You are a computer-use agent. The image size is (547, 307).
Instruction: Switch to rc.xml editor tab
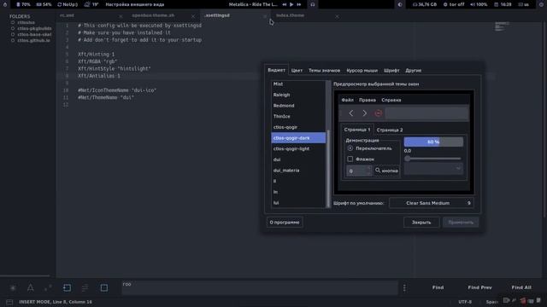coord(67,15)
